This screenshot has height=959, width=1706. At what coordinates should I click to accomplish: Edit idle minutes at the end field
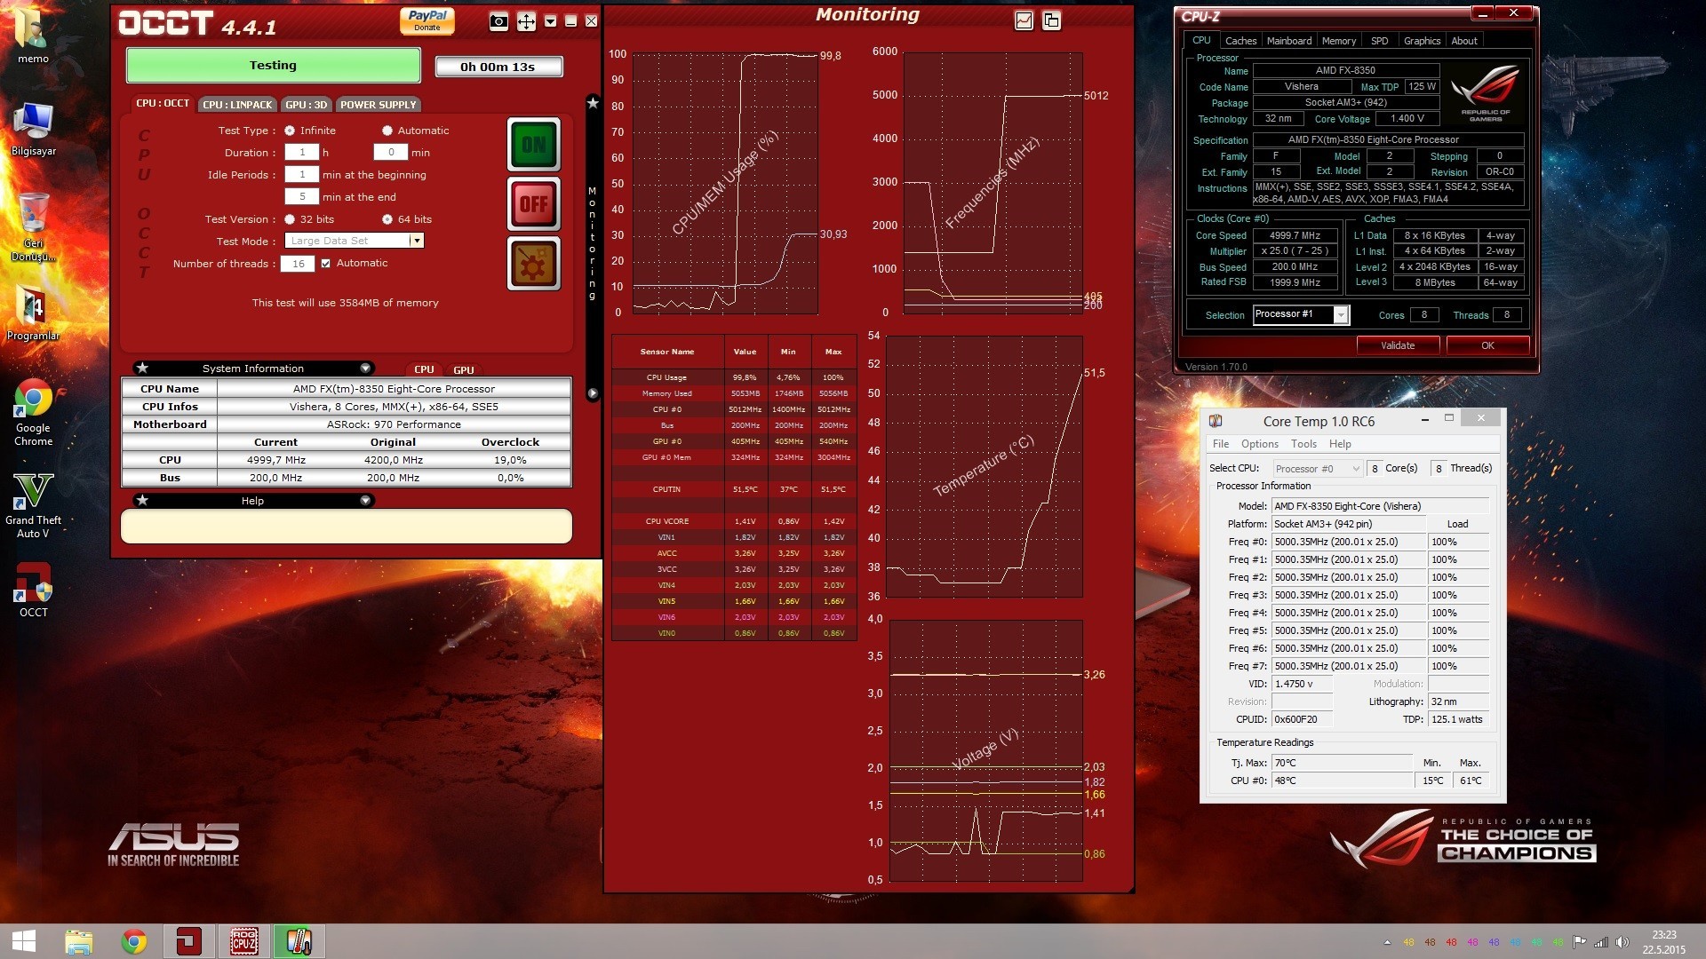[x=301, y=197]
